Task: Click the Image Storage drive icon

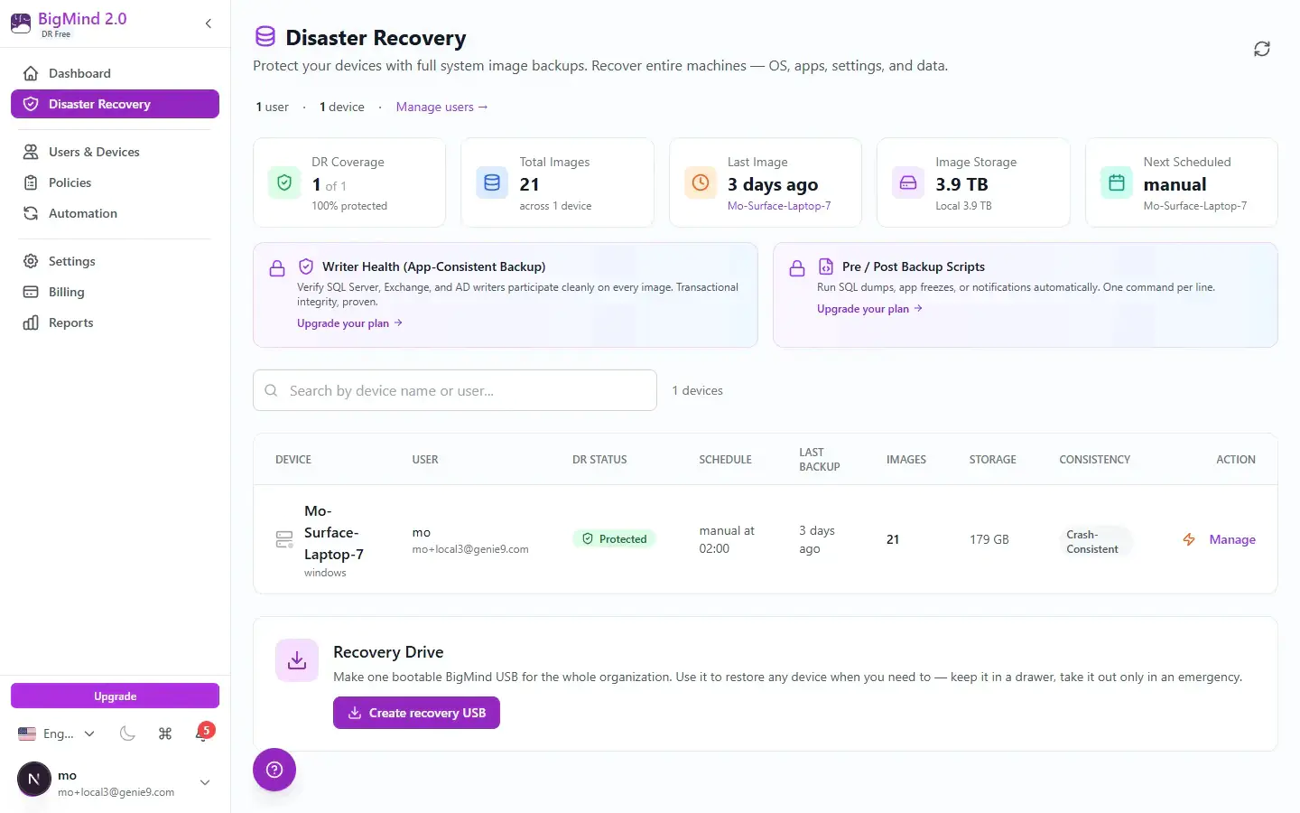Action: tap(908, 182)
